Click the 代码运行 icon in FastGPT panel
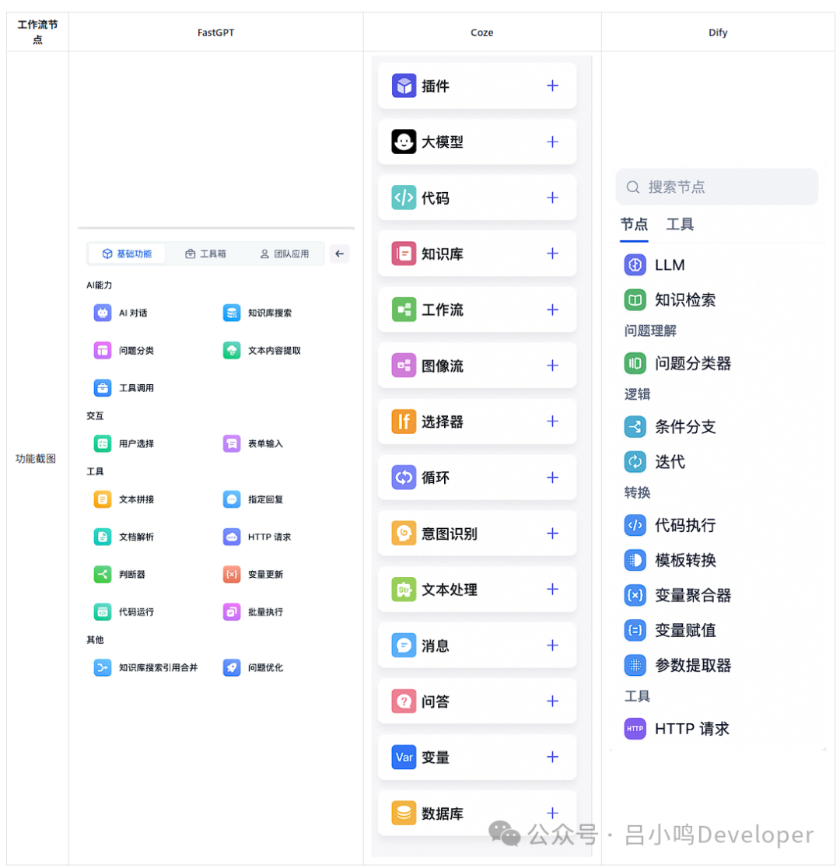 102,611
